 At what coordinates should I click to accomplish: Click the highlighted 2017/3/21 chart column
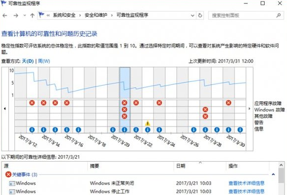coord(125,100)
